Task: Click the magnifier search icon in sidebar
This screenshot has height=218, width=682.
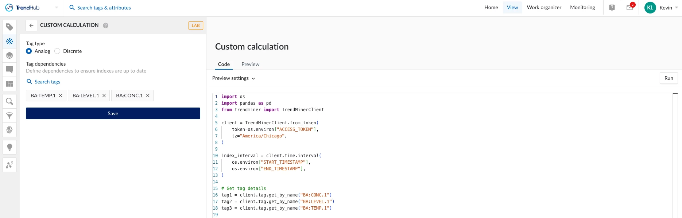Action: (9, 101)
